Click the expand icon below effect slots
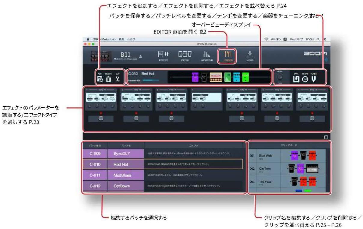Viewport: 363px width, 229px height. click(x=326, y=137)
